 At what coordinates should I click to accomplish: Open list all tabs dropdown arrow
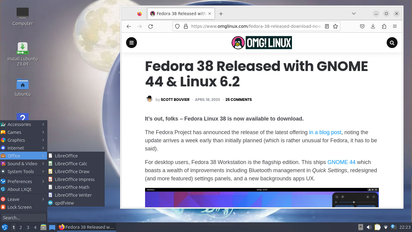pyautogui.click(x=354, y=14)
